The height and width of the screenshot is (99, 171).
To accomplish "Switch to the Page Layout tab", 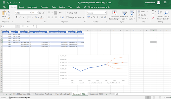I will pos(32,7).
